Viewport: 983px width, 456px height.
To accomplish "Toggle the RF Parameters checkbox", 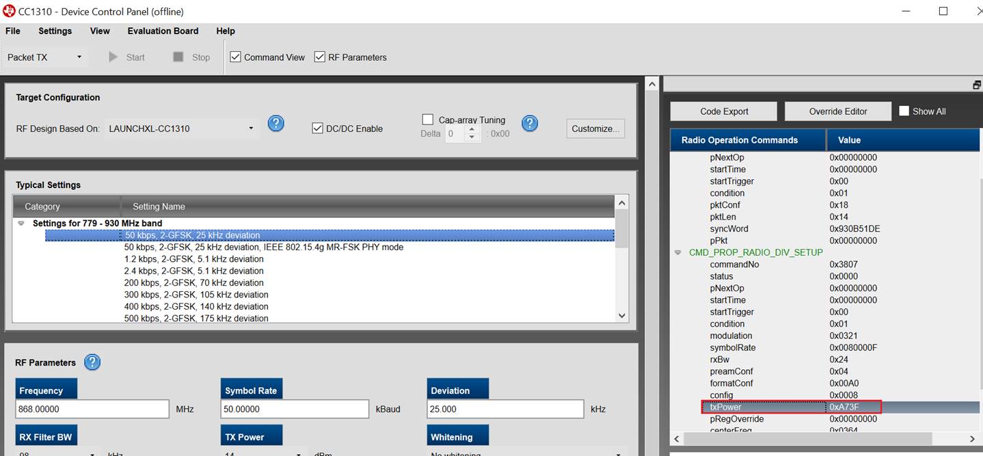I will tap(319, 57).
